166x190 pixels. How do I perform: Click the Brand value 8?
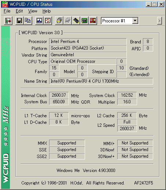click(x=148, y=42)
